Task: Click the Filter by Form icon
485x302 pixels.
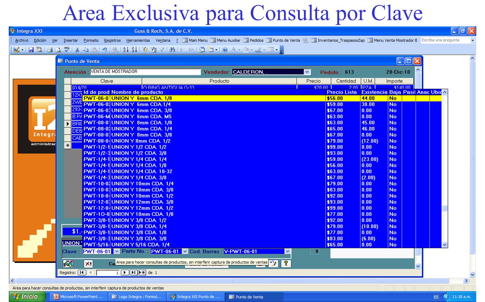Action: (x=154, y=50)
